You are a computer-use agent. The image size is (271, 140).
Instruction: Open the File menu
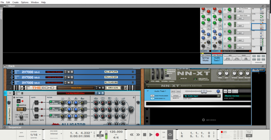coord(2,2)
